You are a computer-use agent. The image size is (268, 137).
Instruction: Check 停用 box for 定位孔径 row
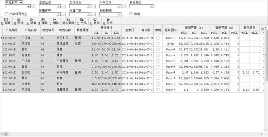[158, 38]
